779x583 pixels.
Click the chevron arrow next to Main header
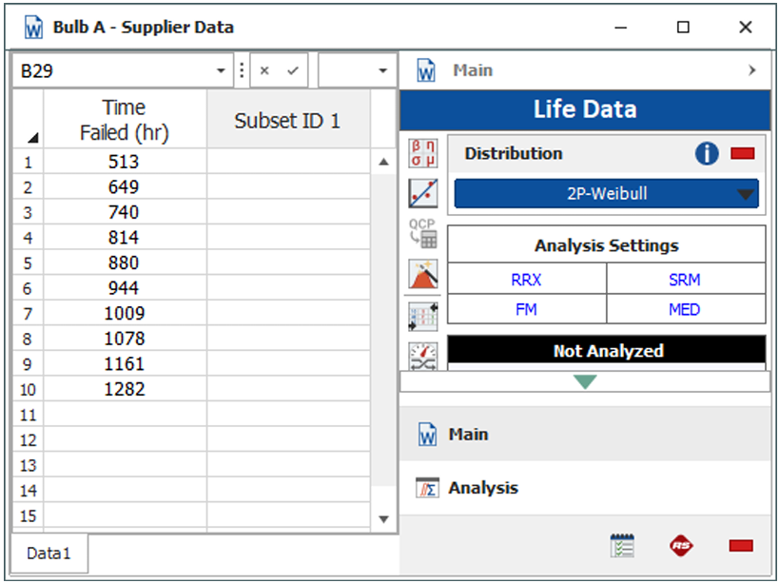pyautogui.click(x=751, y=70)
